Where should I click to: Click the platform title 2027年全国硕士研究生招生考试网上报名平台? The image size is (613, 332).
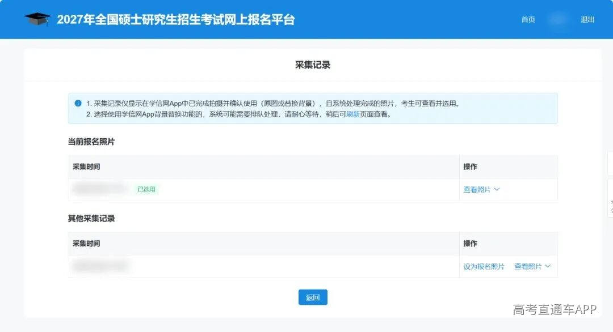click(x=176, y=19)
